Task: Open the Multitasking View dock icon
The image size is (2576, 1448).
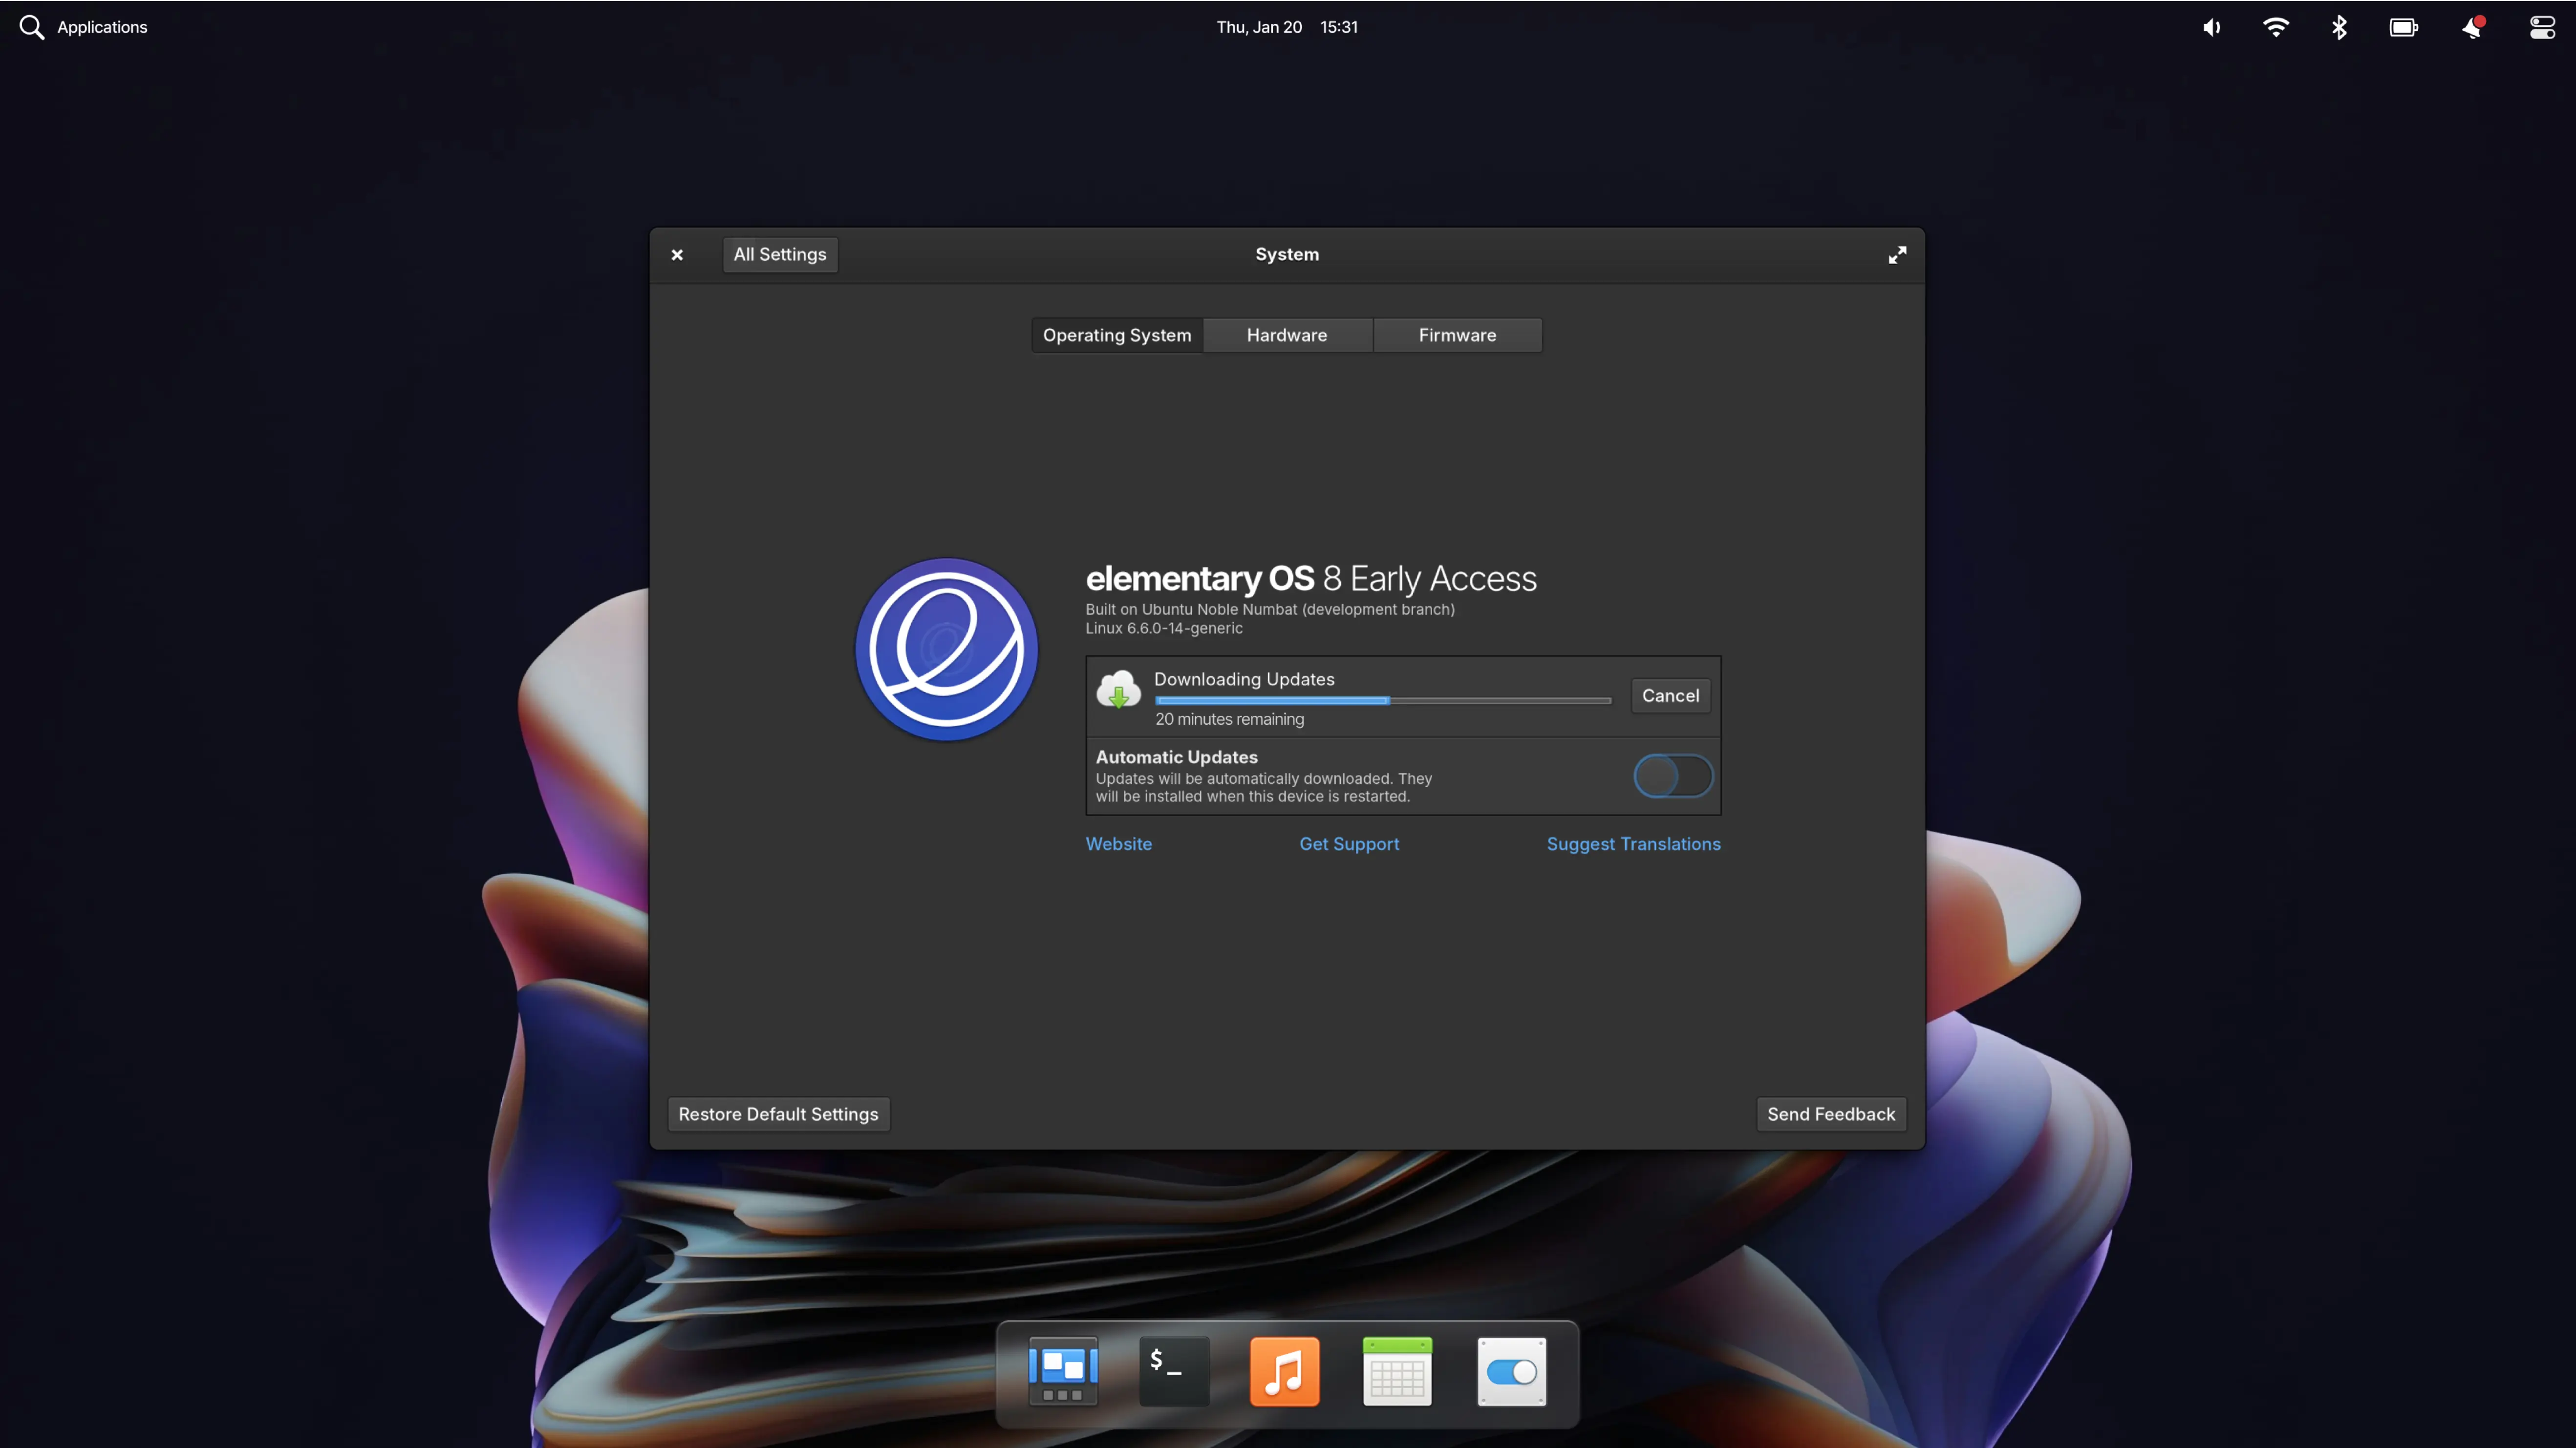Action: [1063, 1371]
